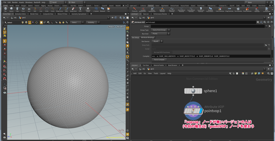275x141 pixels.
Task: Click the Color Particles shelf tool
Action: pos(220,9)
